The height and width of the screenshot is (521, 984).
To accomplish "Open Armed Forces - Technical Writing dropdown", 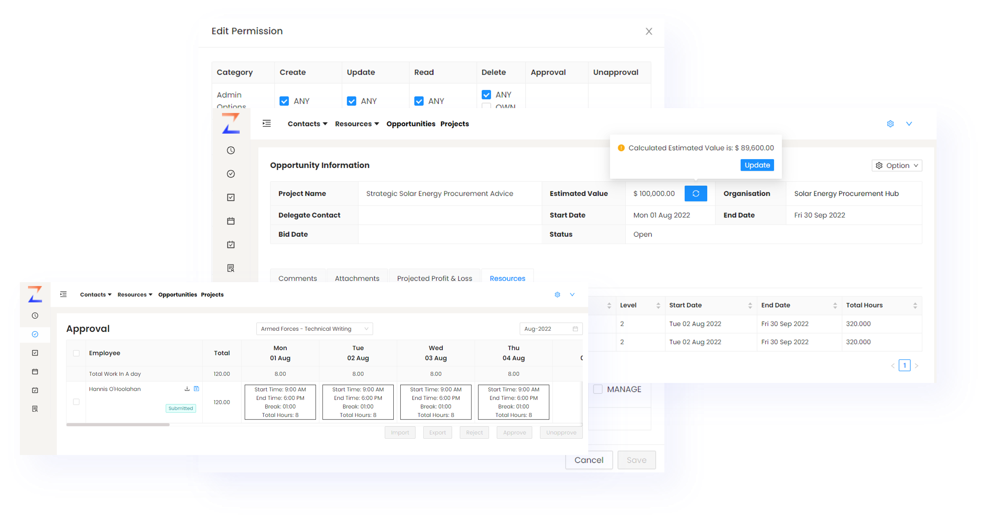I will [x=314, y=329].
